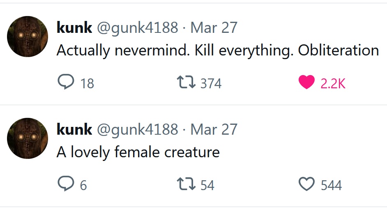Open the 'A lovely female creature' tweet text
387x209 pixels.
click(138, 152)
